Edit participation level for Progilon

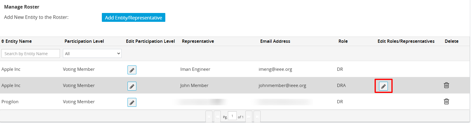tap(132, 102)
